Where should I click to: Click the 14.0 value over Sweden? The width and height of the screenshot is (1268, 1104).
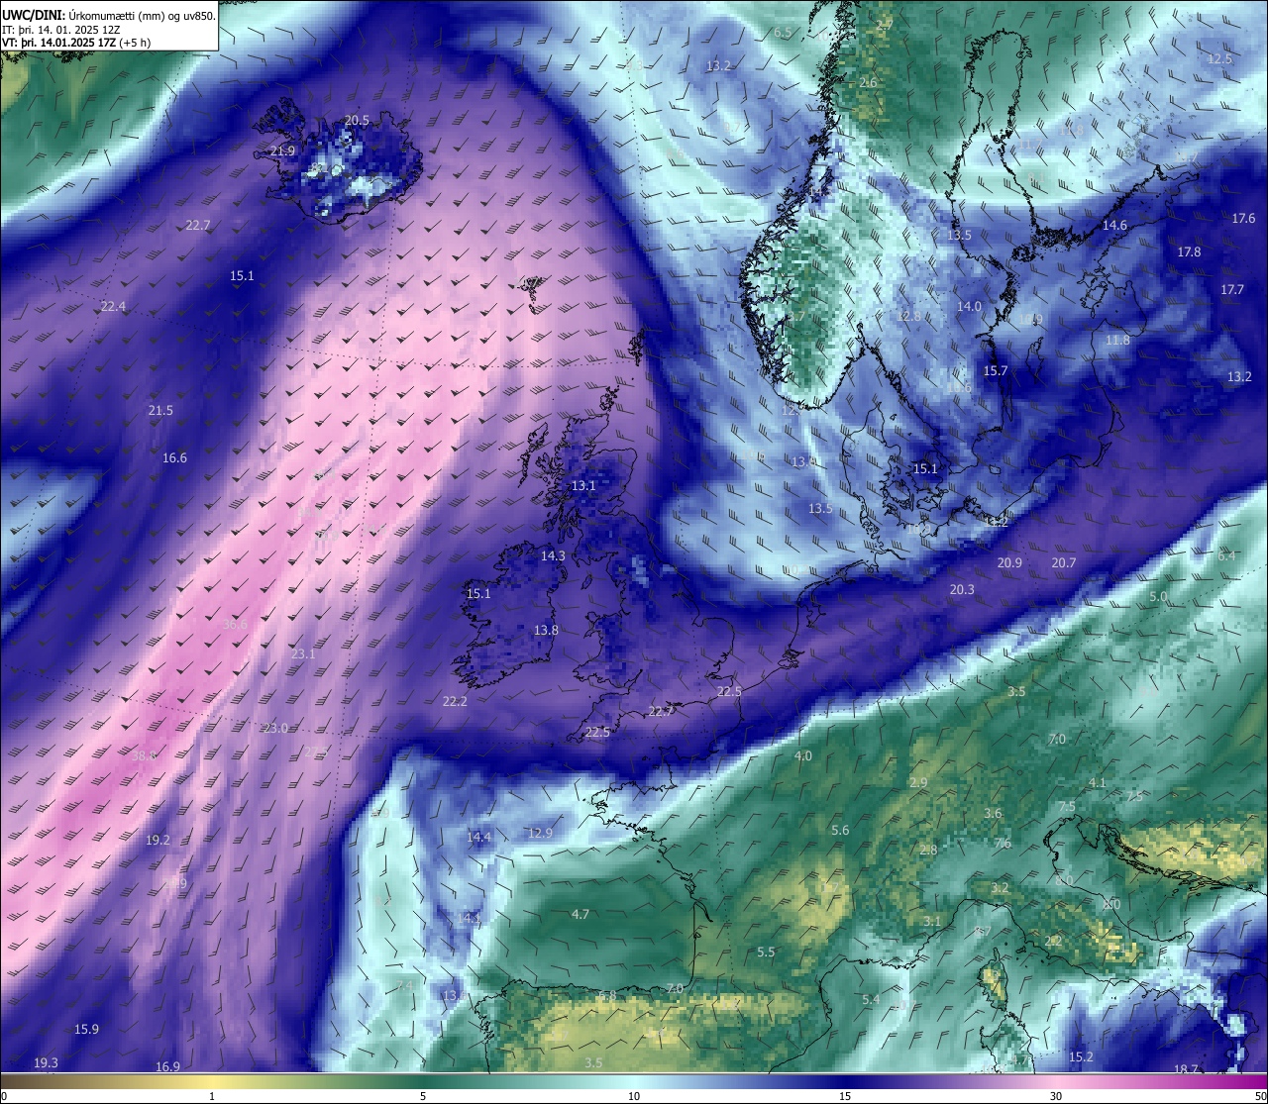click(x=969, y=306)
